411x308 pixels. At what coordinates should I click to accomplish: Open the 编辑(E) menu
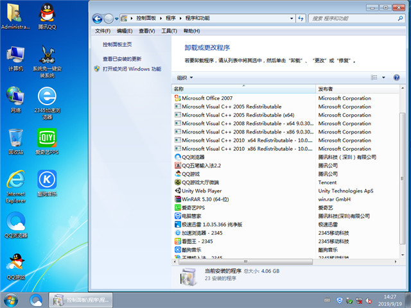(125, 31)
